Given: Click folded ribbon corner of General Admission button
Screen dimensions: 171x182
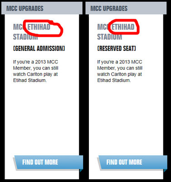Looking at the screenshot, I should point(81,171).
